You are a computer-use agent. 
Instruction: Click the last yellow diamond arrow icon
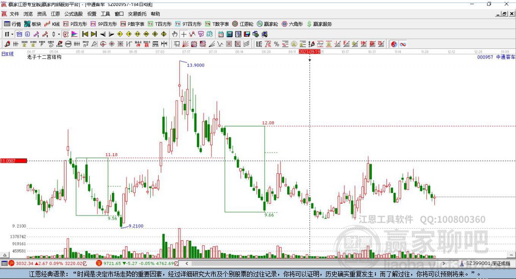pos(164,34)
